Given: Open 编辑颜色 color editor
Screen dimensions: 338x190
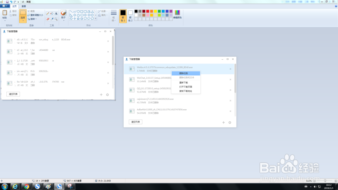Looking at the screenshot, I should tap(177, 14).
